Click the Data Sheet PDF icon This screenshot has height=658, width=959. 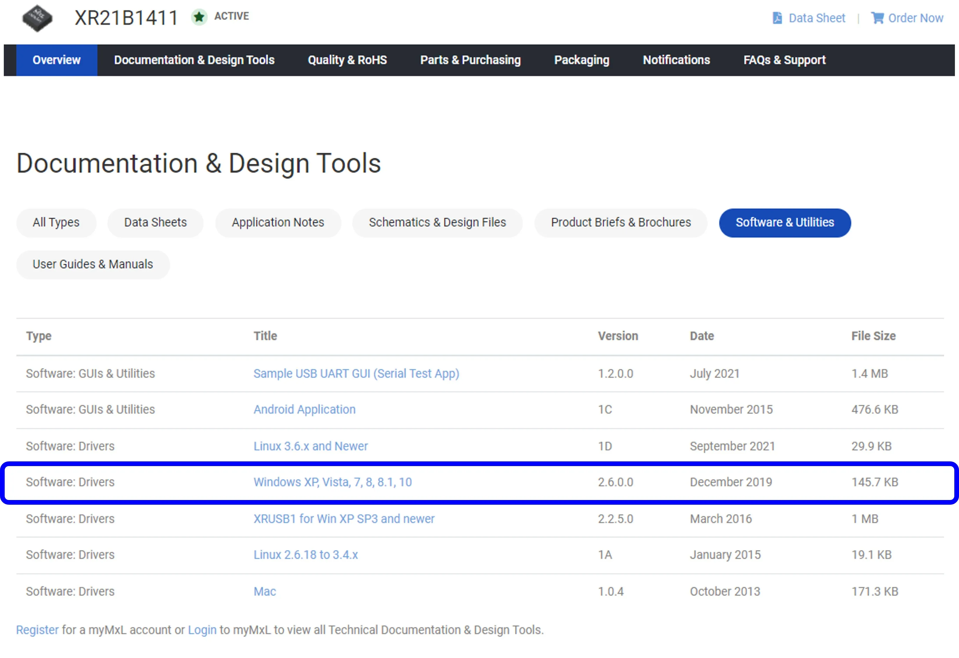point(777,18)
